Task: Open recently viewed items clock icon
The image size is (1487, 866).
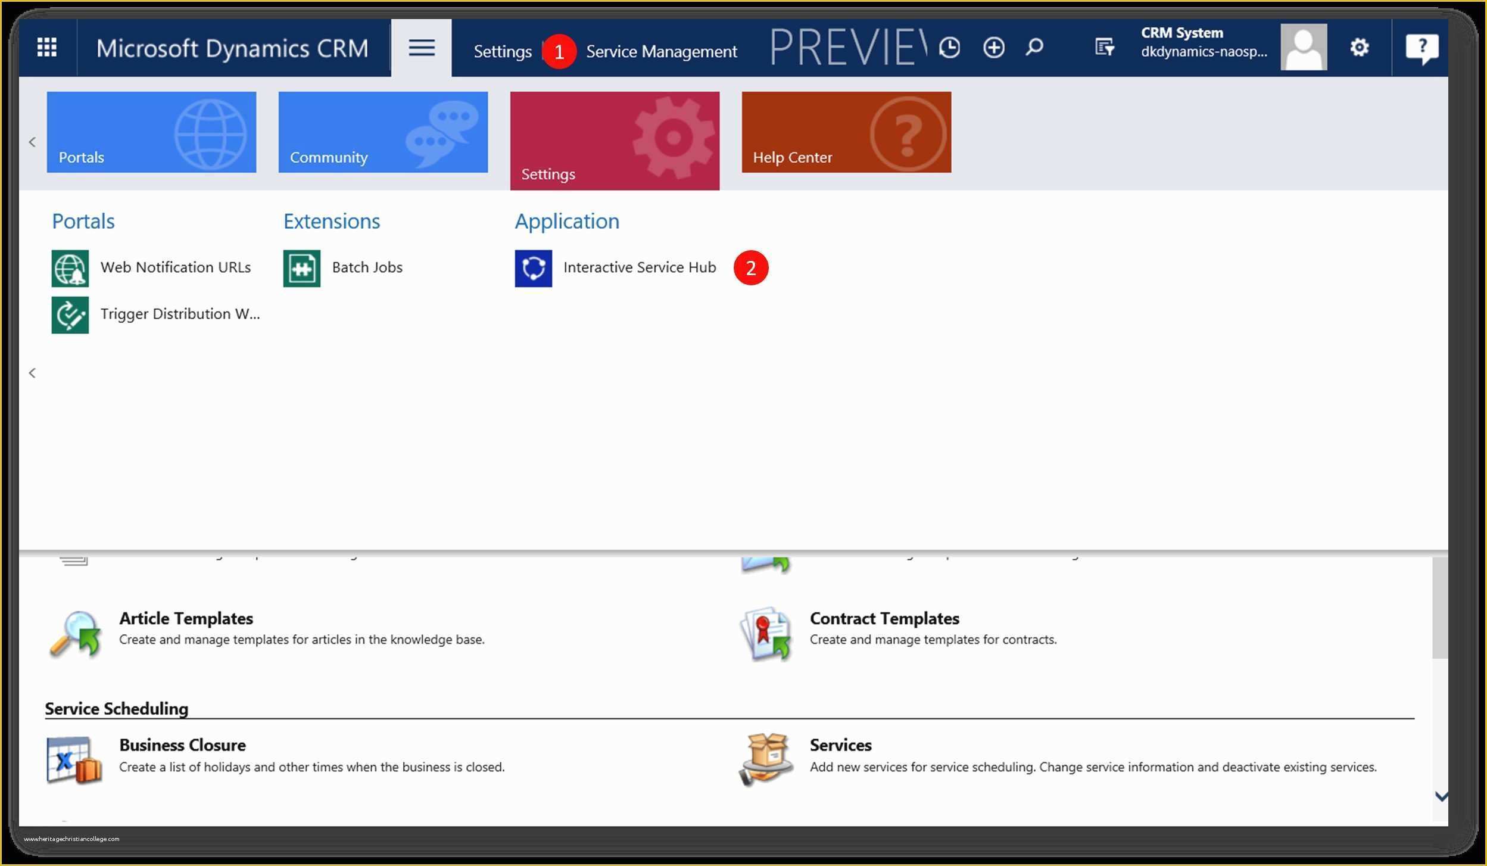Action: 949,47
